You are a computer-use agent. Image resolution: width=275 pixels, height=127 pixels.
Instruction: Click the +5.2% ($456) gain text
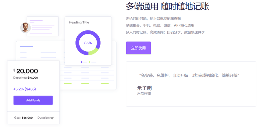click(25, 89)
